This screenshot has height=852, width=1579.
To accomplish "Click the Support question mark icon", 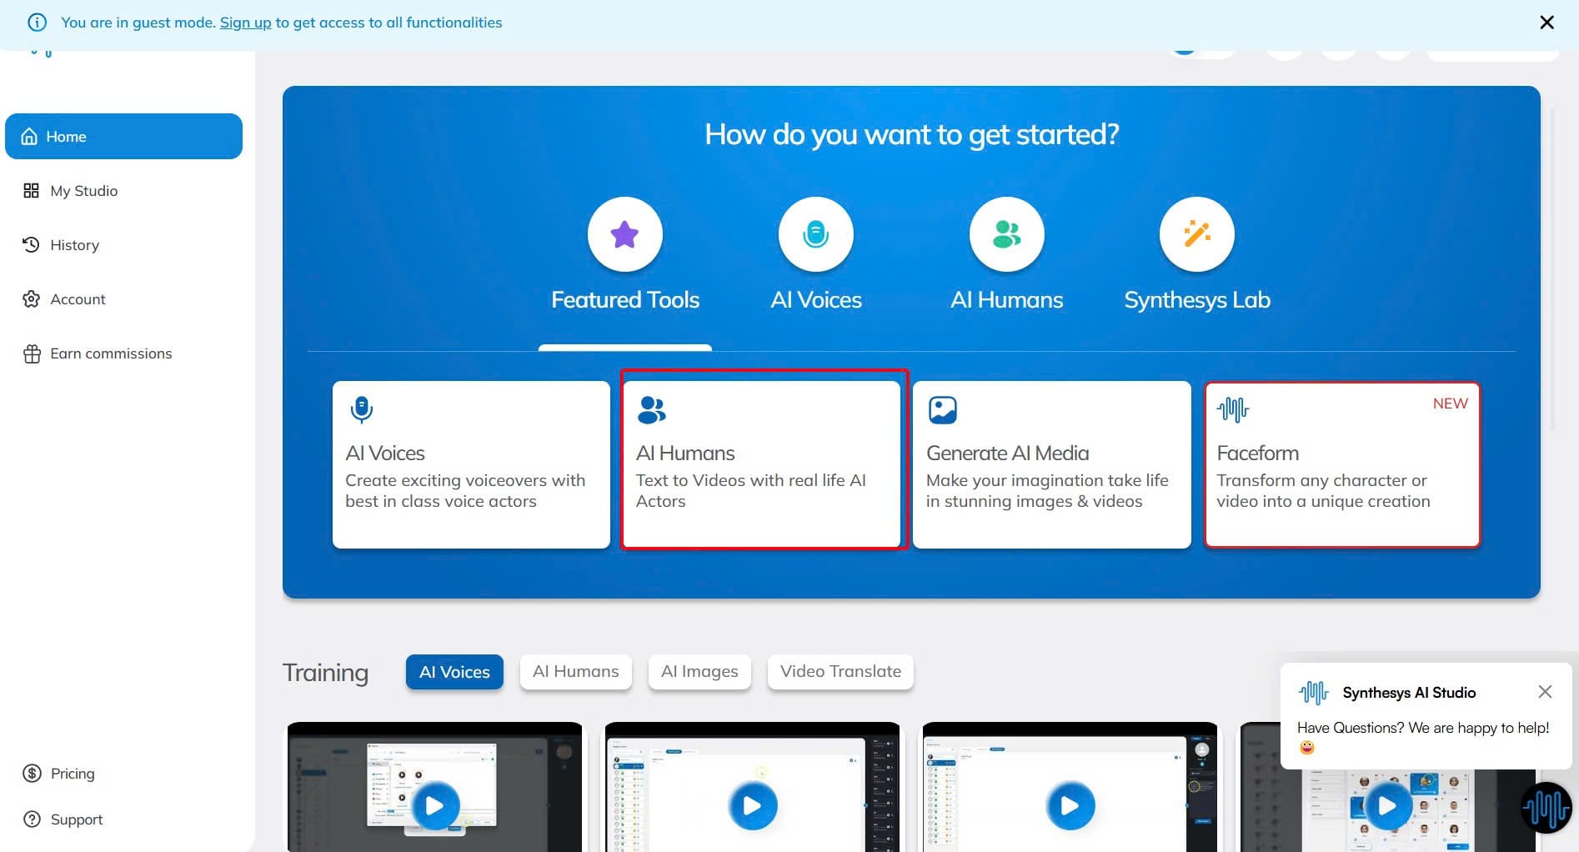I will coord(32,819).
